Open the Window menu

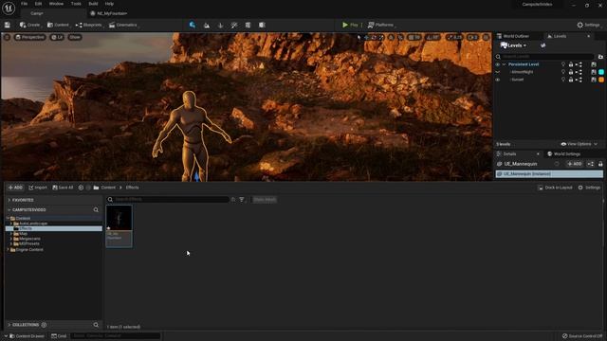point(56,4)
